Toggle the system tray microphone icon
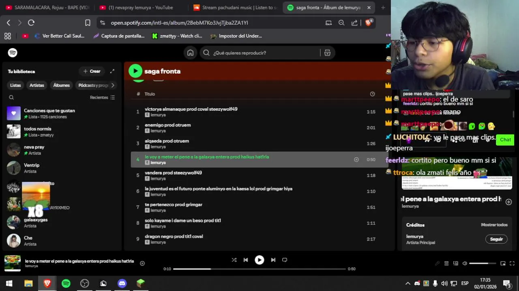519x291 pixels. click(435, 283)
